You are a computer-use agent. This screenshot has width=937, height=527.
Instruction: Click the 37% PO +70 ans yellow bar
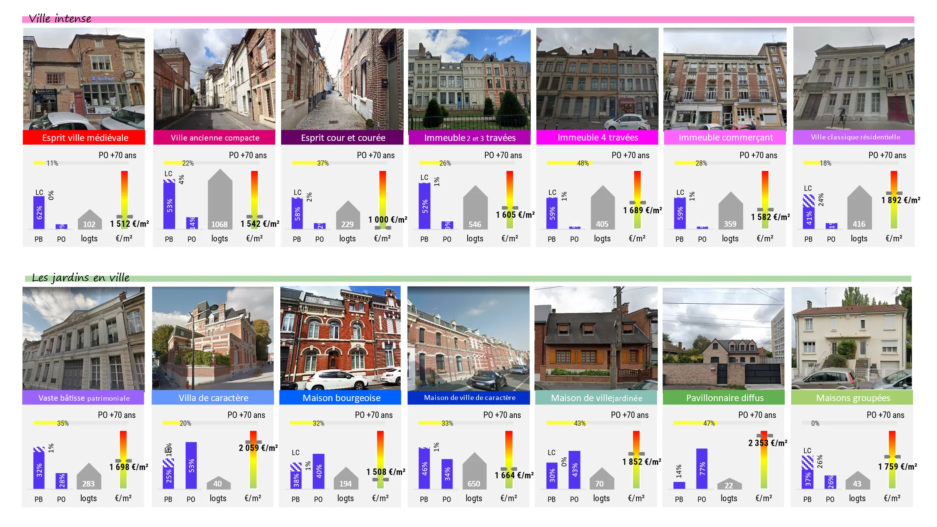(x=310, y=163)
